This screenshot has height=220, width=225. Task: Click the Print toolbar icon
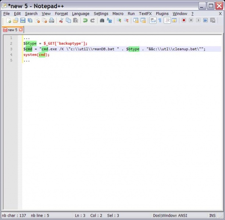tap(51, 21)
